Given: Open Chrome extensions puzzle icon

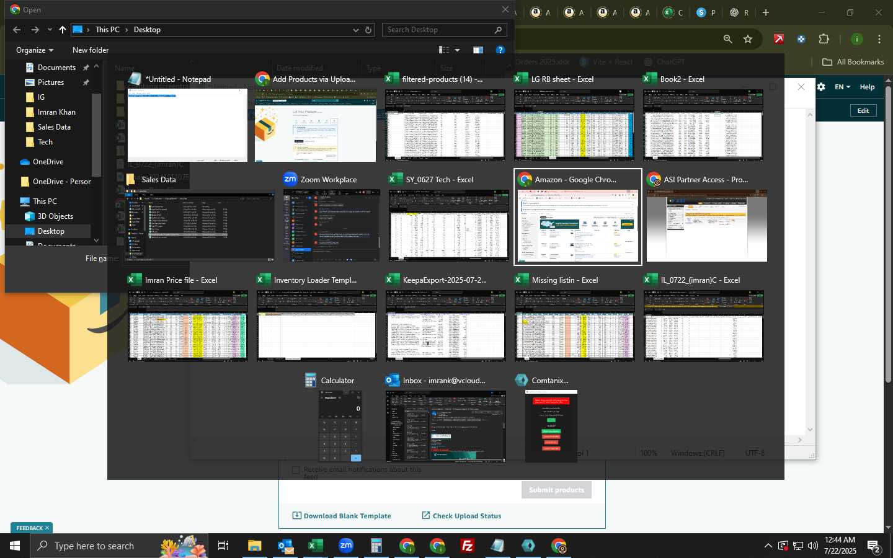Looking at the screenshot, I should (x=824, y=39).
